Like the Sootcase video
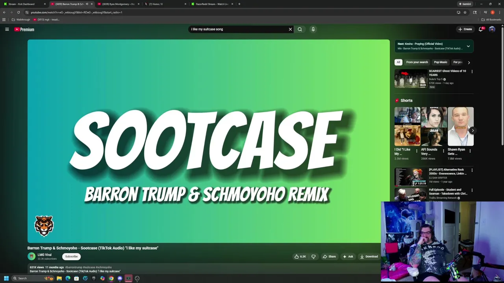This screenshot has width=504, height=283. [300, 257]
